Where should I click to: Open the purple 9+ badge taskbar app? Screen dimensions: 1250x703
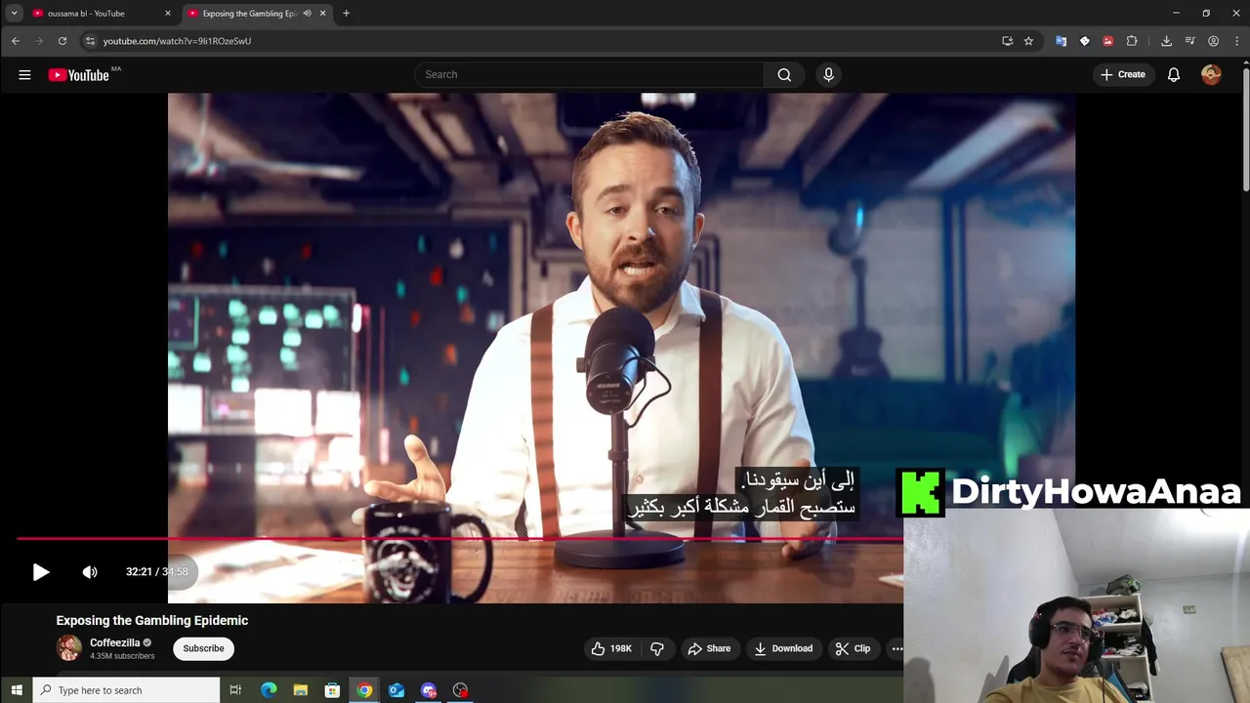tap(429, 690)
